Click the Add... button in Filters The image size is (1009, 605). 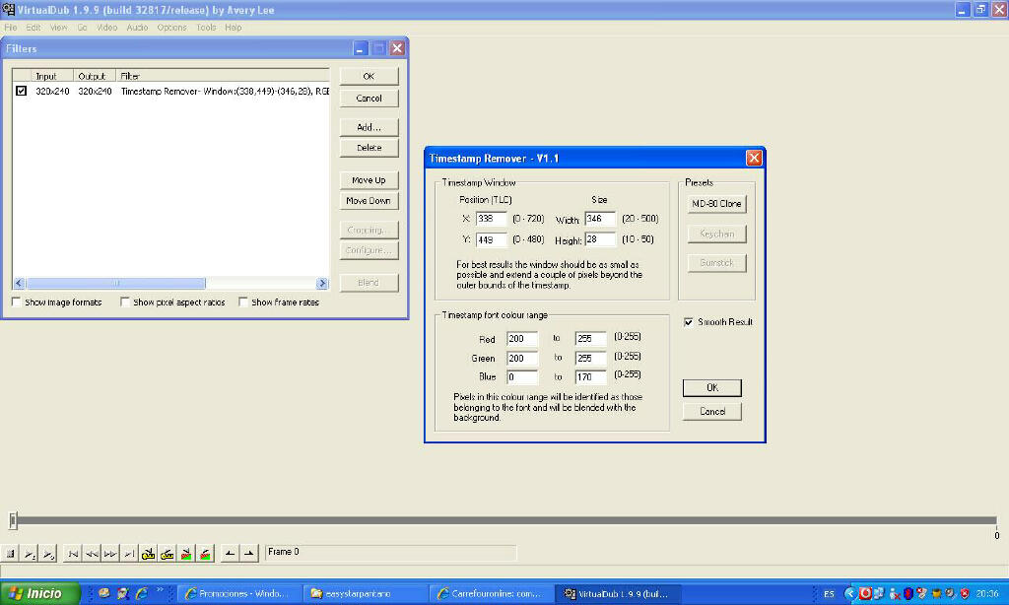point(369,127)
